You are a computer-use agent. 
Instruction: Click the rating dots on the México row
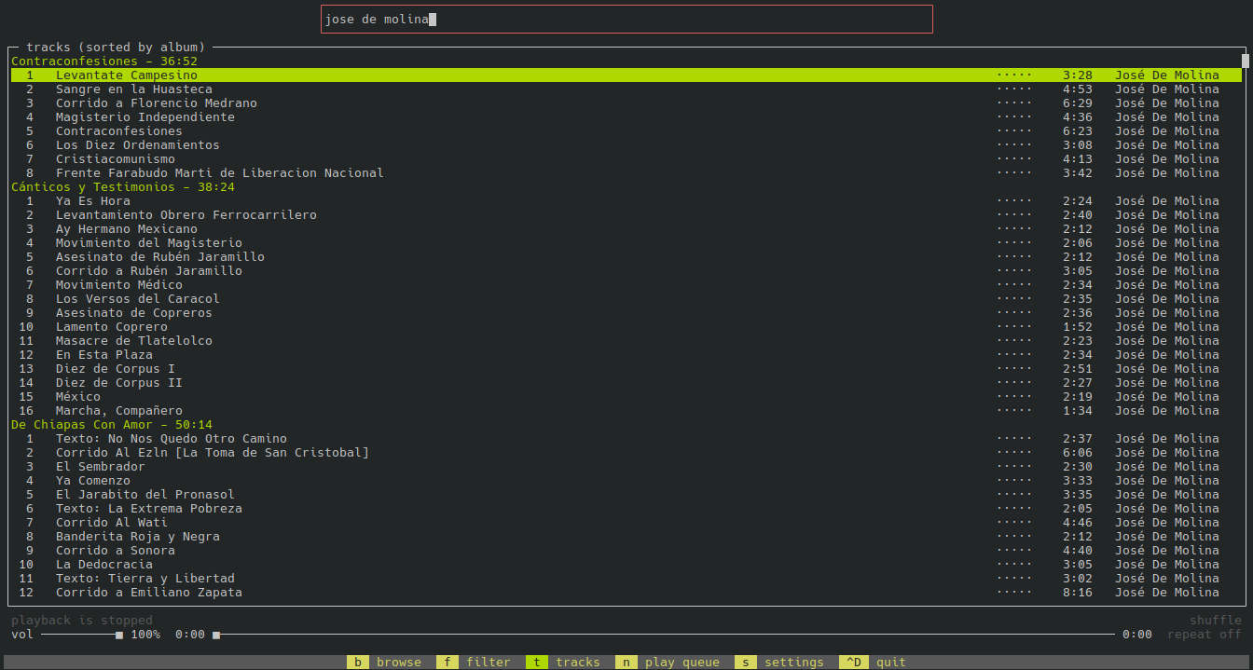[1014, 397]
